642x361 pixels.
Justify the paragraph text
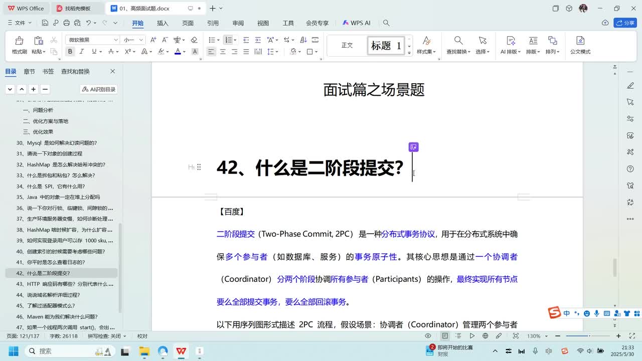246,52
